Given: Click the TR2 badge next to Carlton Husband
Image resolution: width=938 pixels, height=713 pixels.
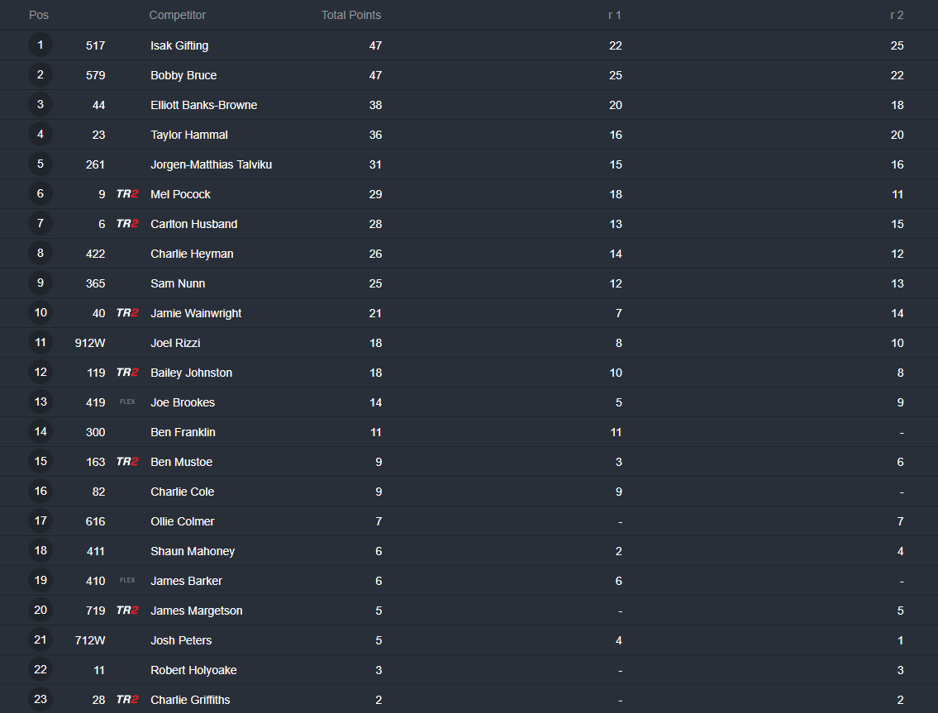Looking at the screenshot, I should [127, 224].
